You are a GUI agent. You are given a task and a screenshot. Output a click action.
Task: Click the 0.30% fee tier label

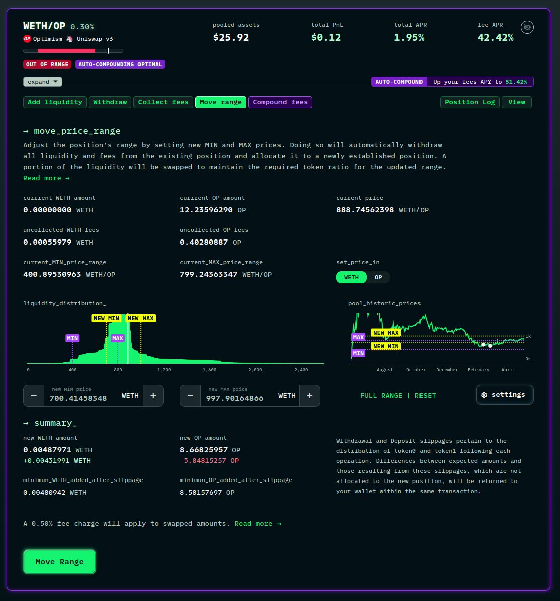[82, 27]
